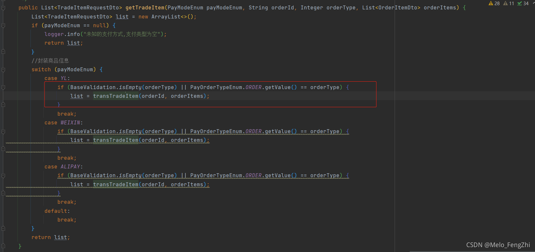The height and width of the screenshot is (252, 535).
Task: Click 'BaseValidation' under case WEIXIN
Action: [93, 132]
